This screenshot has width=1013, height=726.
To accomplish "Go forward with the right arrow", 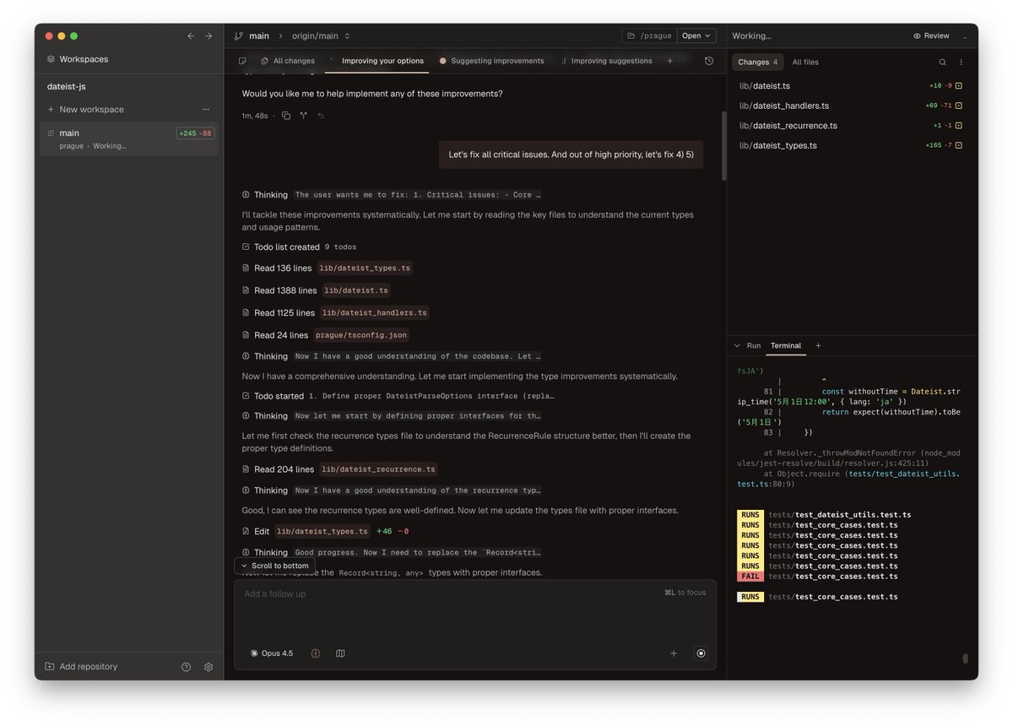I will pyautogui.click(x=209, y=36).
